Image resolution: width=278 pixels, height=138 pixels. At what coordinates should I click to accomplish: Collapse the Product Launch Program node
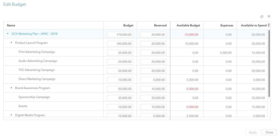pos(11,43)
